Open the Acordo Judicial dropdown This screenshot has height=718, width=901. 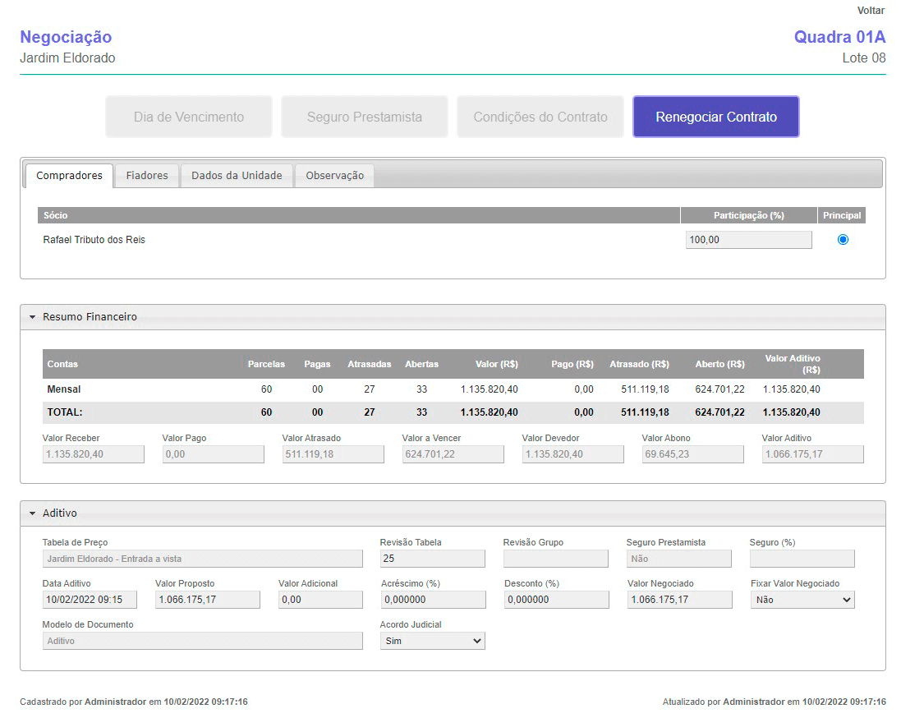tap(432, 641)
